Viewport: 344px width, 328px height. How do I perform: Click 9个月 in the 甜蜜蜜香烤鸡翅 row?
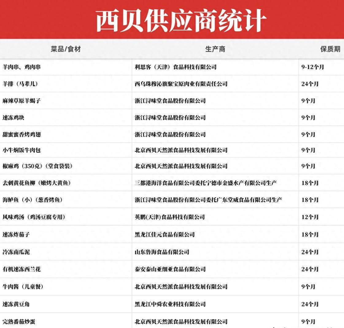coord(308,134)
